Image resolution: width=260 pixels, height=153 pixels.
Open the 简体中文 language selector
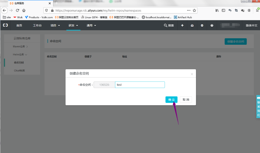click(x=251, y=25)
